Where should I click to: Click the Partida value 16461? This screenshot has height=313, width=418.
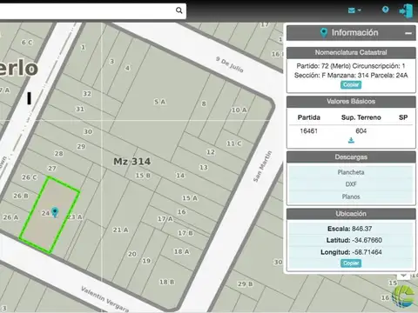[x=308, y=131]
